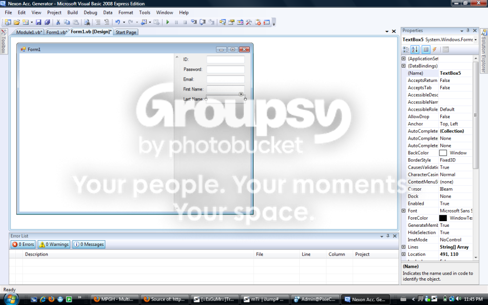Viewport: 488px width, 305px height.
Task: Toggle auto-hide pin on Error List
Action: point(388,236)
